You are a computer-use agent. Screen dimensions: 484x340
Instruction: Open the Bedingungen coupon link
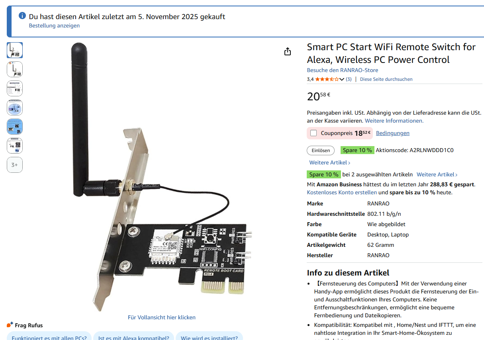point(392,133)
